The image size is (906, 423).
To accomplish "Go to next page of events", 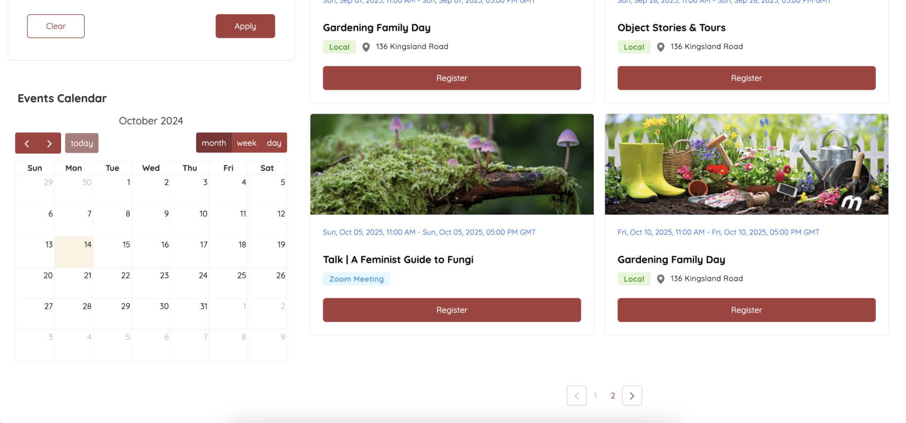I will pos(632,396).
